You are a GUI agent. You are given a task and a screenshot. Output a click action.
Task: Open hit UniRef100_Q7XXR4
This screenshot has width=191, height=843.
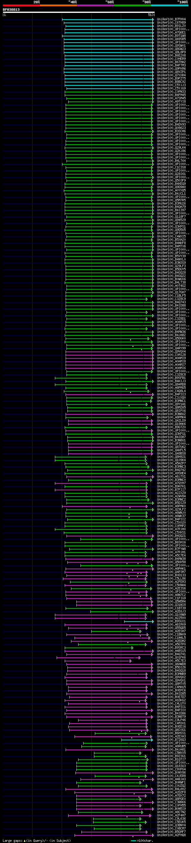[171, 75]
